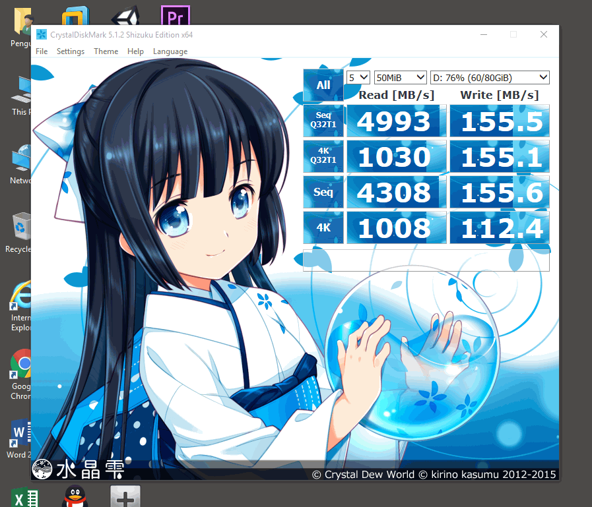Select the Adobe Premiere Pro desktop icon

pyautogui.click(x=175, y=15)
